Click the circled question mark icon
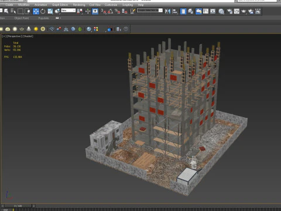 126,29
